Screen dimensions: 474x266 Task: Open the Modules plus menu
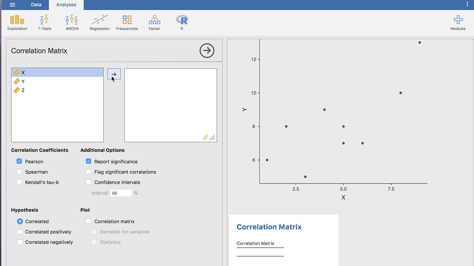point(458,23)
